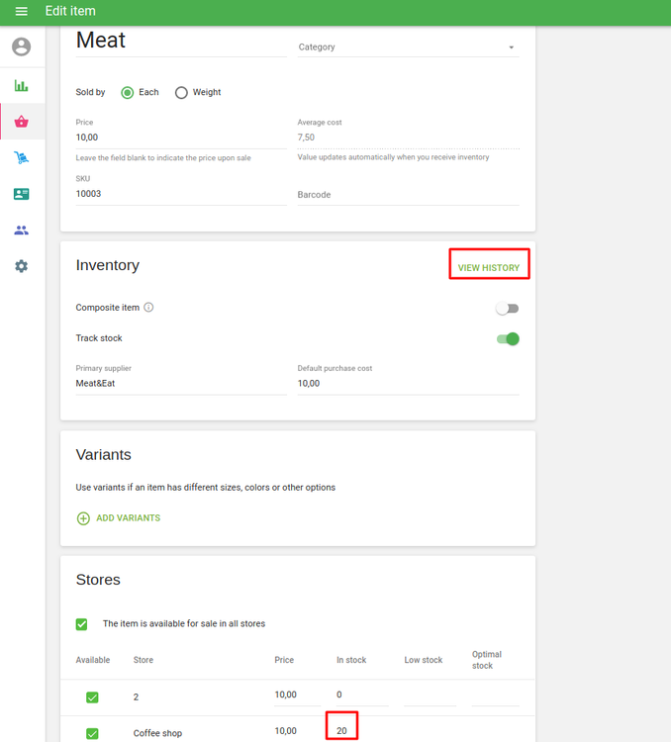Open the Inventory management cart icon
This screenshot has width=671, height=742.
point(21,158)
